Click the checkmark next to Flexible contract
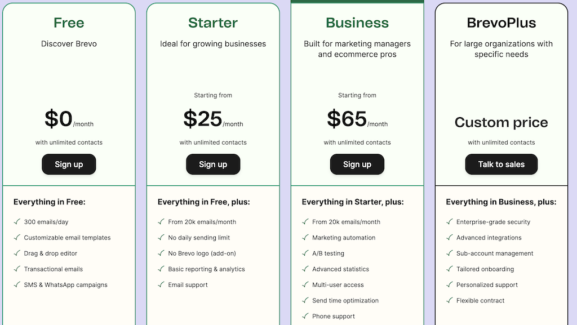Image resolution: width=577 pixels, height=325 pixels. click(449, 301)
